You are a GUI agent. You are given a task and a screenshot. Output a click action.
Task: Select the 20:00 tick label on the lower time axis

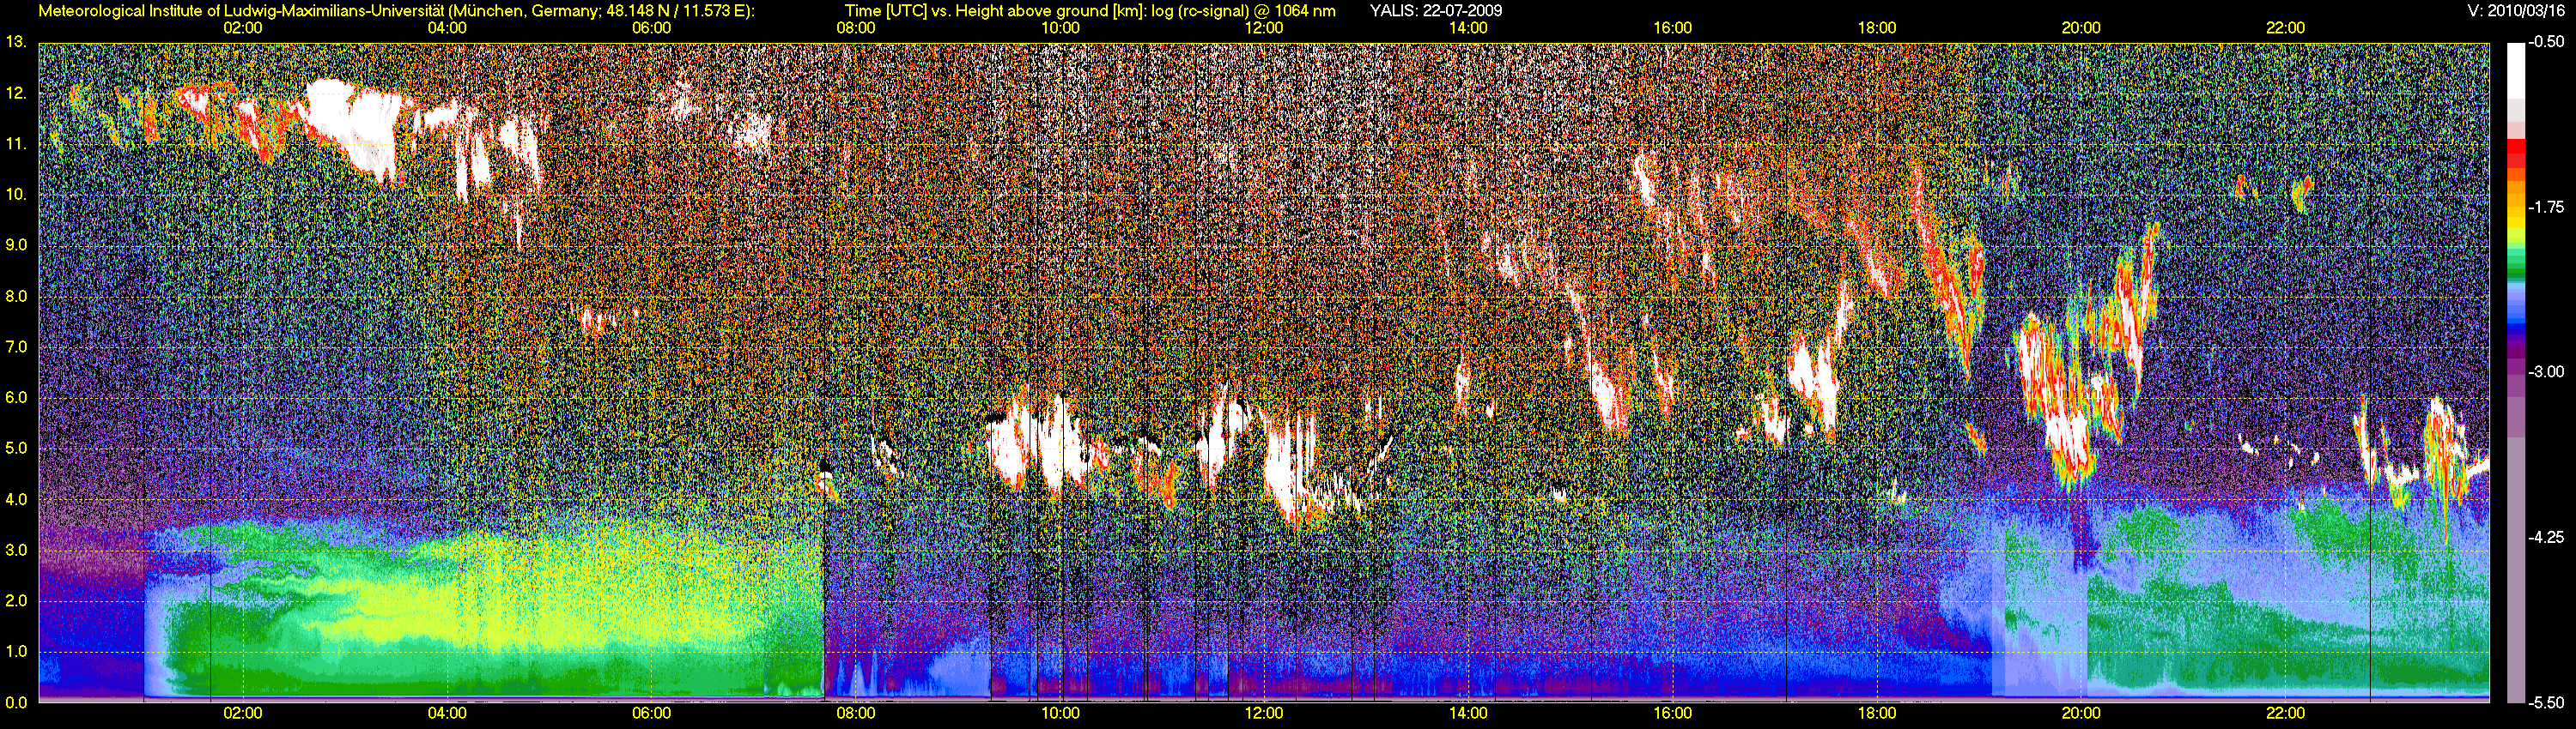coord(2081,713)
